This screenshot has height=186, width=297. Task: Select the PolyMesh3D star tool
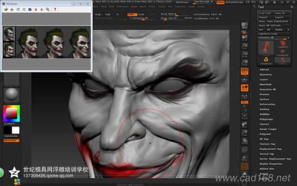[x=283, y=53]
